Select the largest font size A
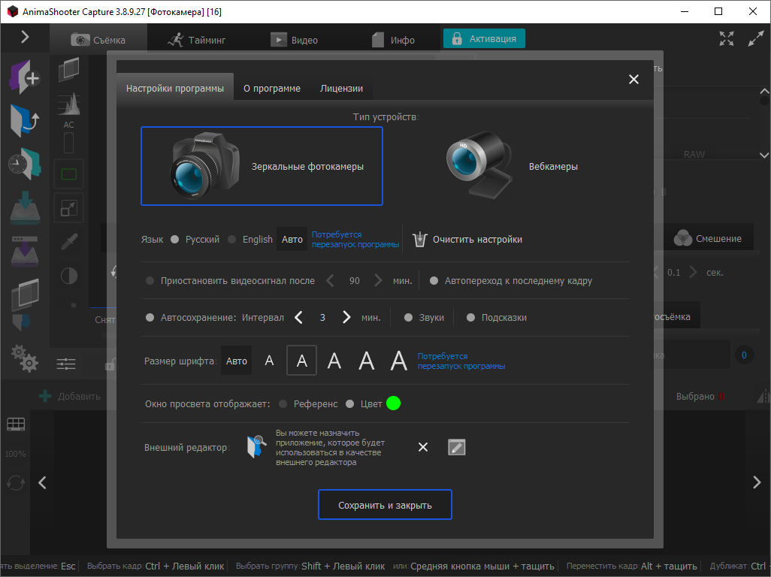771x577 pixels. pos(399,361)
